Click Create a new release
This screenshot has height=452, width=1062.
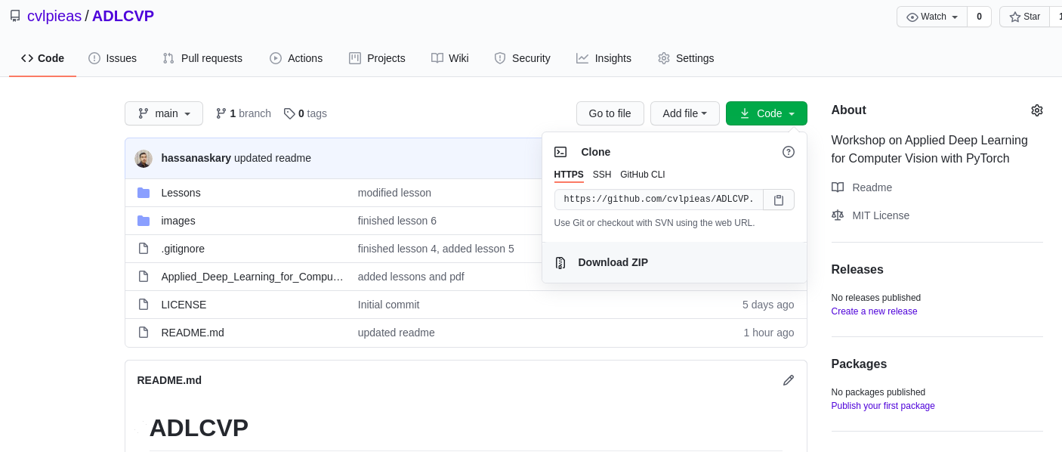875,311
